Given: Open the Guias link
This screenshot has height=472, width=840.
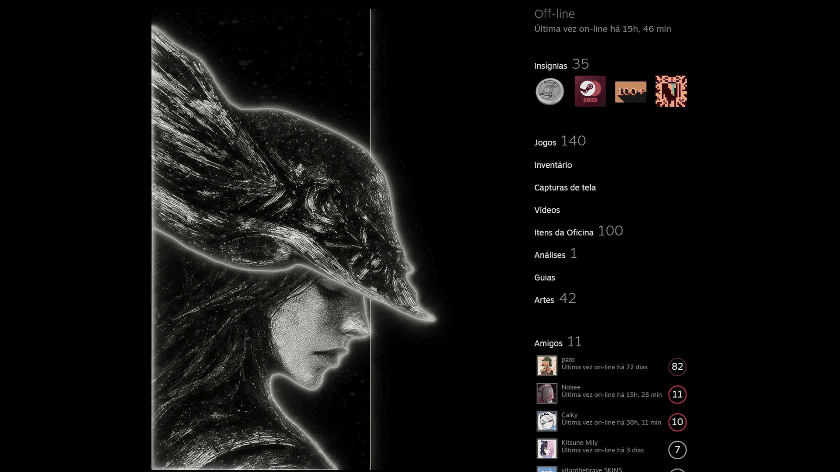Looking at the screenshot, I should point(544,278).
